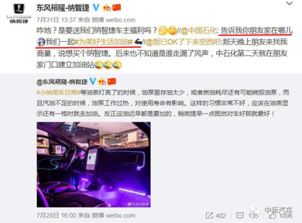
Task: Click the flexed arm emoji after hashtag
Action: coord(138,42)
